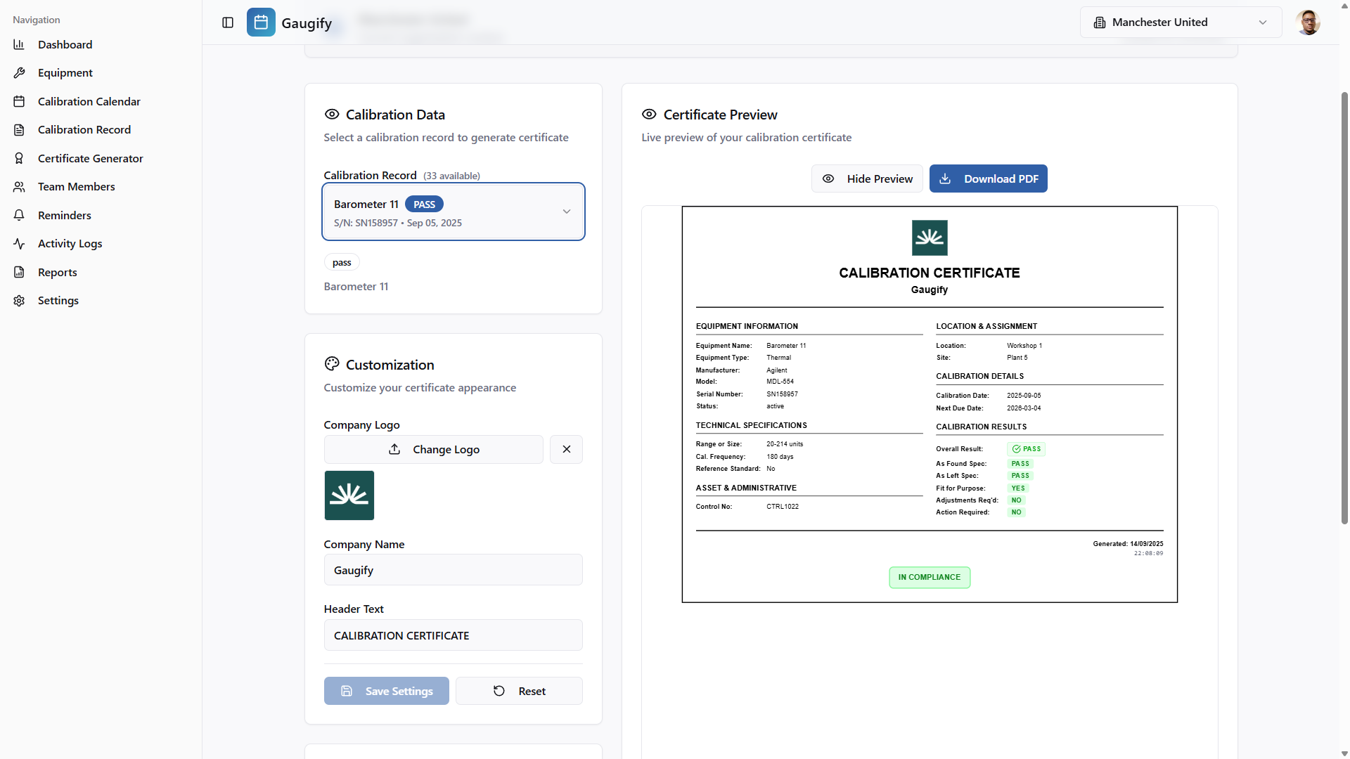Viewport: 1350px width, 759px height.
Task: Click the Activity Logs pulse icon
Action: 19,244
